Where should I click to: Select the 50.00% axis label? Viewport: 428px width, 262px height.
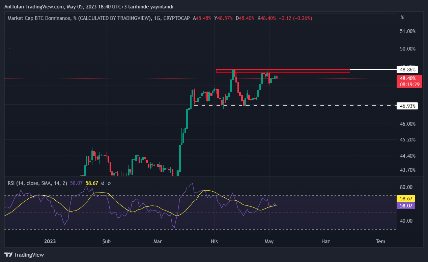[407, 49]
